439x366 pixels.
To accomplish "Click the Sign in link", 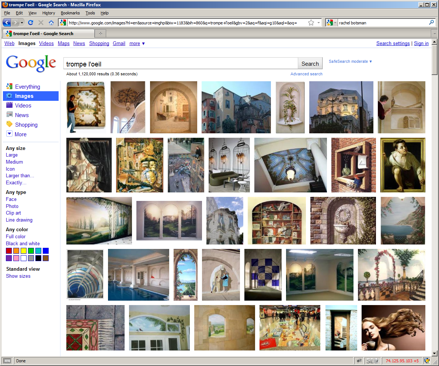I will (x=421, y=44).
